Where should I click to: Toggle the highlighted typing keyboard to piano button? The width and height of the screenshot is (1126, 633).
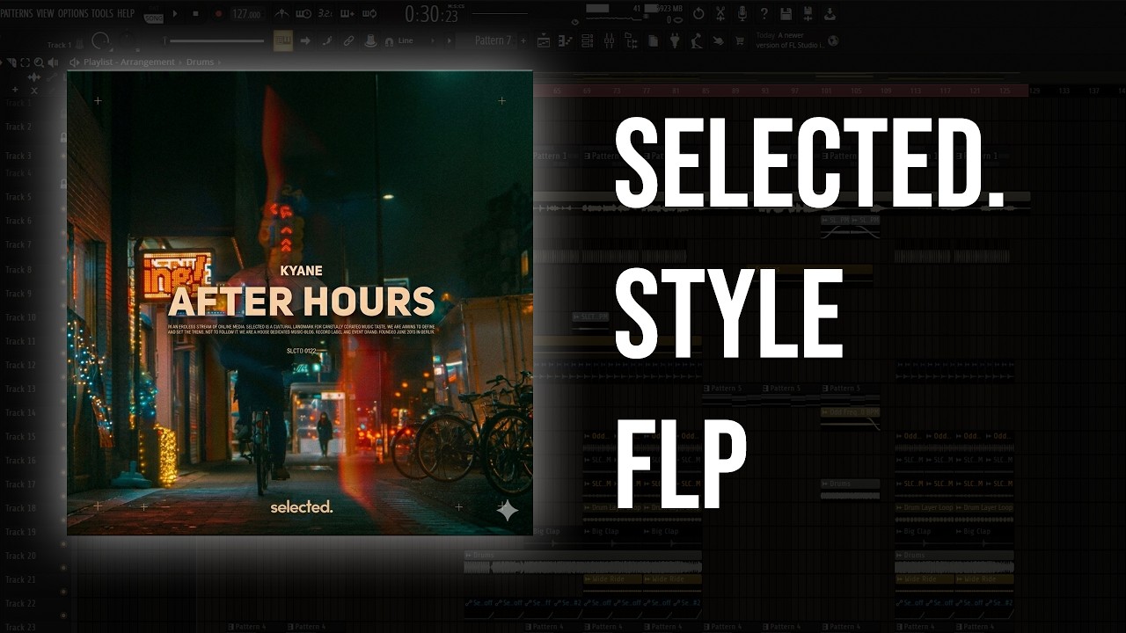(282, 41)
